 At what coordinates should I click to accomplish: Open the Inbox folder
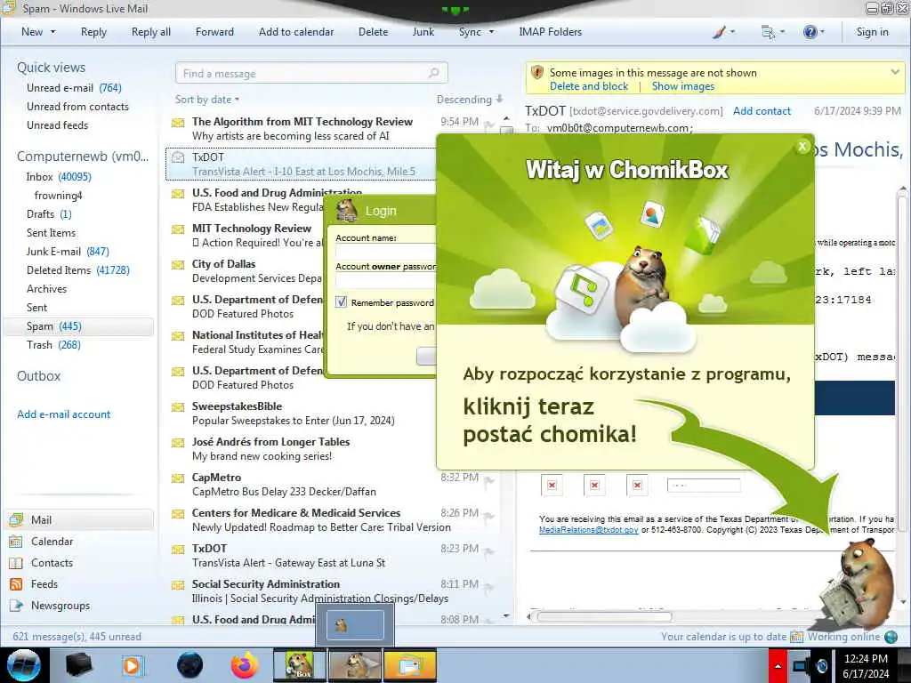[x=59, y=177]
